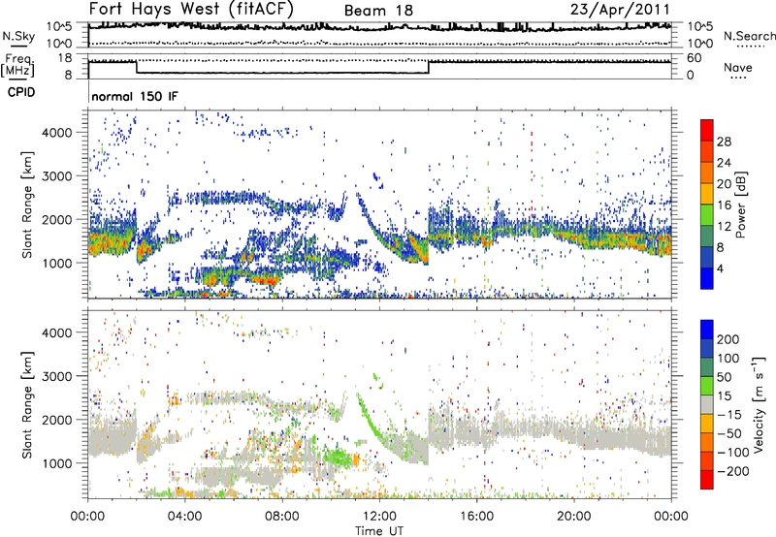Click the '16:00' time tick label
The image size is (776, 537).
point(476,517)
